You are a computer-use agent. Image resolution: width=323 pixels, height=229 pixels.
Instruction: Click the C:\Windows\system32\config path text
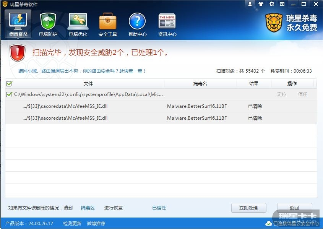(88, 94)
